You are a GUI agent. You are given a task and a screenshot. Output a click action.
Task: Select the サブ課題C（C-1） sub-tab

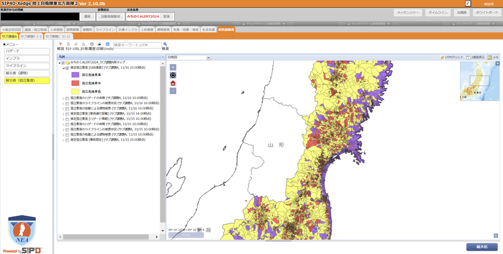coord(58,36)
